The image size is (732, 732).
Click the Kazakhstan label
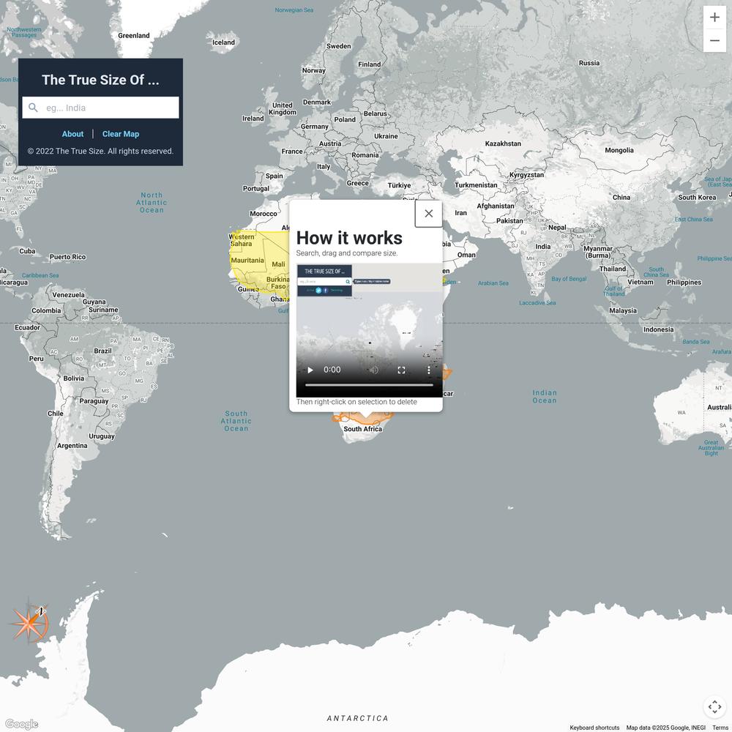point(503,143)
